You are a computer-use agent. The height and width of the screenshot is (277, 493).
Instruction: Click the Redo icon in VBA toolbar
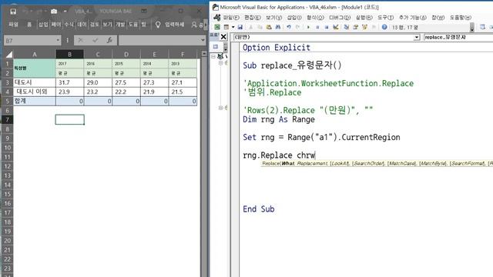point(298,27)
